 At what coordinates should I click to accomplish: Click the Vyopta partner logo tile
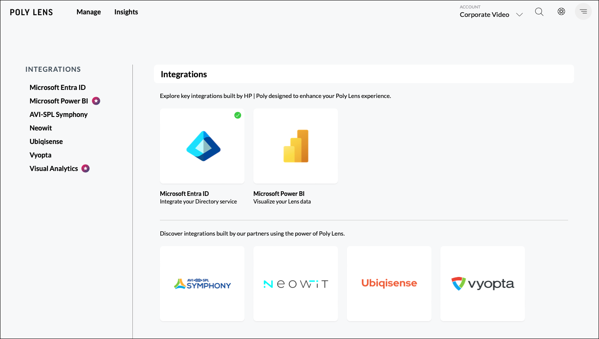click(482, 283)
